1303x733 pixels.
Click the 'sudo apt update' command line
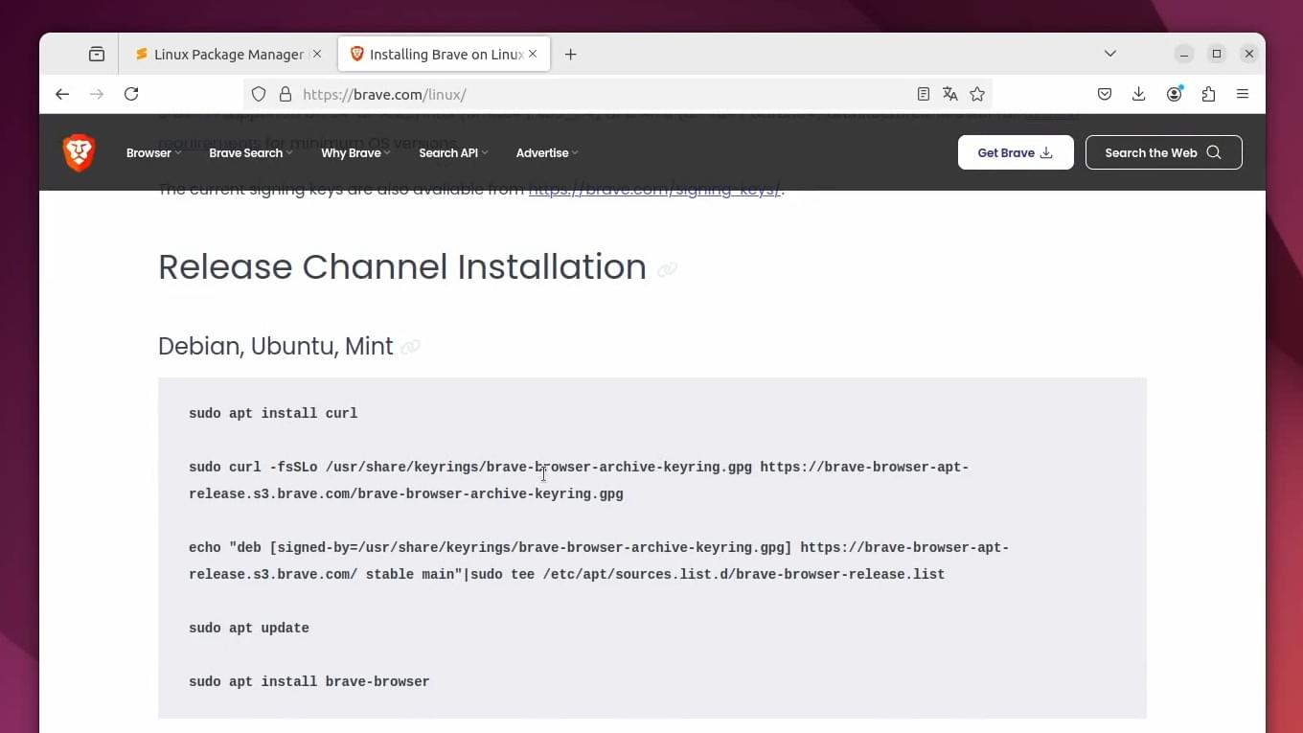249,629
